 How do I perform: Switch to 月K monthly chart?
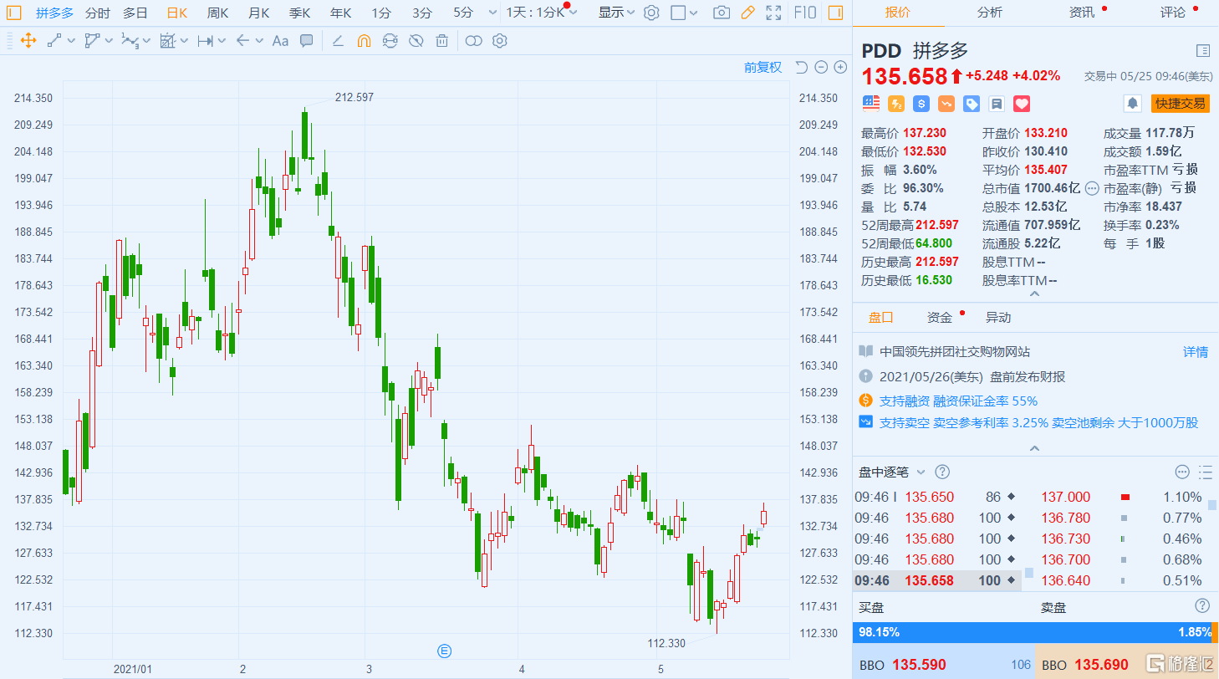coord(258,13)
